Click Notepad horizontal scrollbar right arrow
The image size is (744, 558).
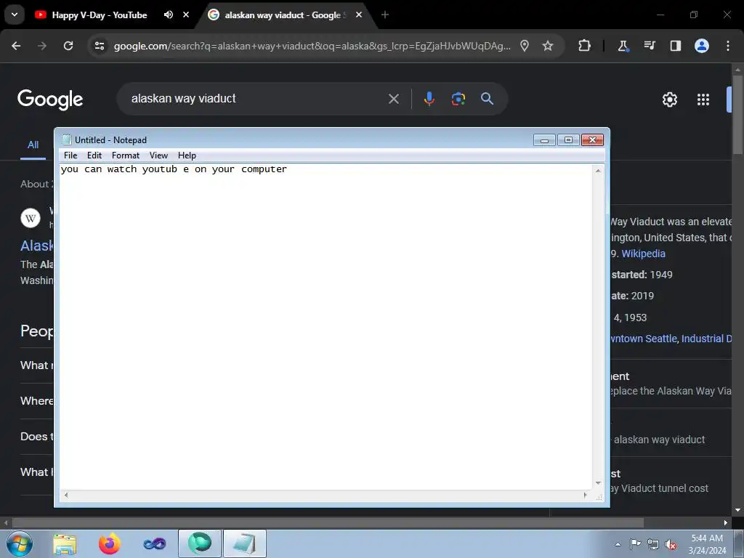[x=586, y=496]
